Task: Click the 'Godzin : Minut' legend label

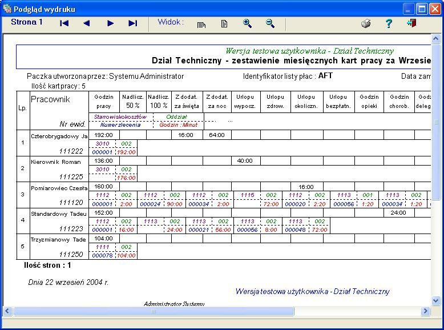Action: tap(179, 124)
